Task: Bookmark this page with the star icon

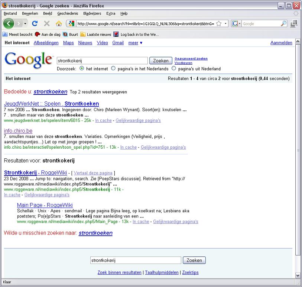Action: click(x=219, y=23)
